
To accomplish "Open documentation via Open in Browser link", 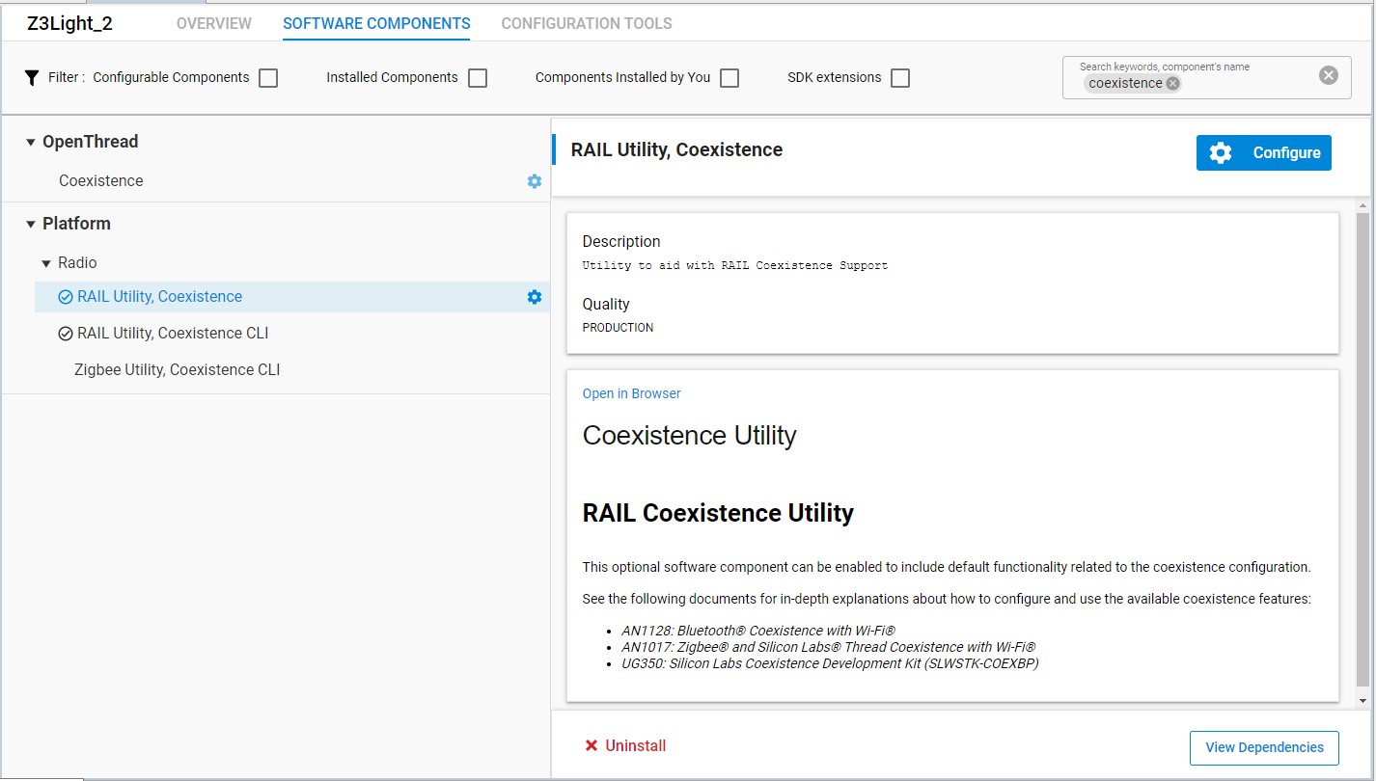I will (x=632, y=393).
